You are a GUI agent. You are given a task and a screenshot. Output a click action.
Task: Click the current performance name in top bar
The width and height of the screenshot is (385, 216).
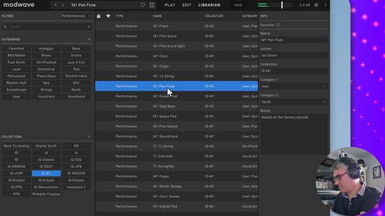point(84,5)
